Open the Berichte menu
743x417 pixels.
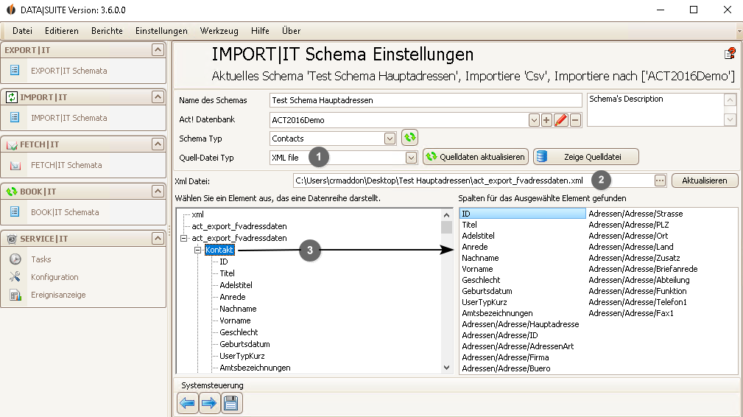(x=107, y=31)
